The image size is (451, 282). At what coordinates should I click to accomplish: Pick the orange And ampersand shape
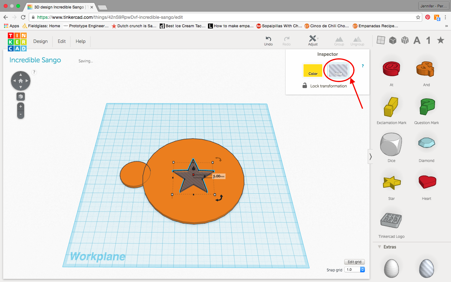coord(426,69)
